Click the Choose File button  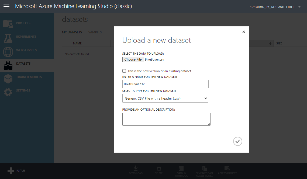(133, 59)
